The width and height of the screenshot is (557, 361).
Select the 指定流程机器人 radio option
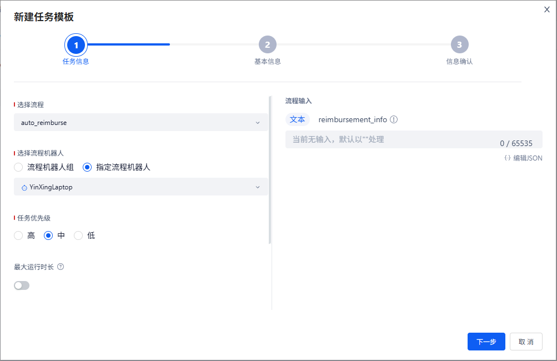point(87,167)
